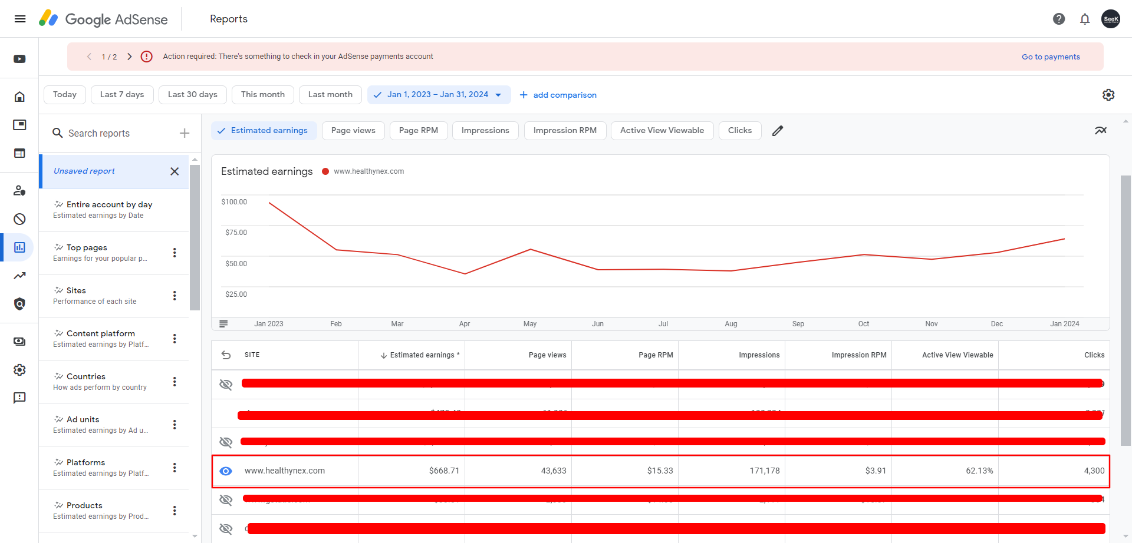The width and height of the screenshot is (1132, 543).
Task: Open options menu for Top pages report
Action: [175, 253]
